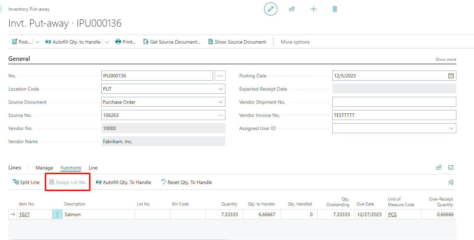Image resolution: width=474 pixels, height=240 pixels.
Task: Switch to the Manage tab
Action: tap(44, 168)
